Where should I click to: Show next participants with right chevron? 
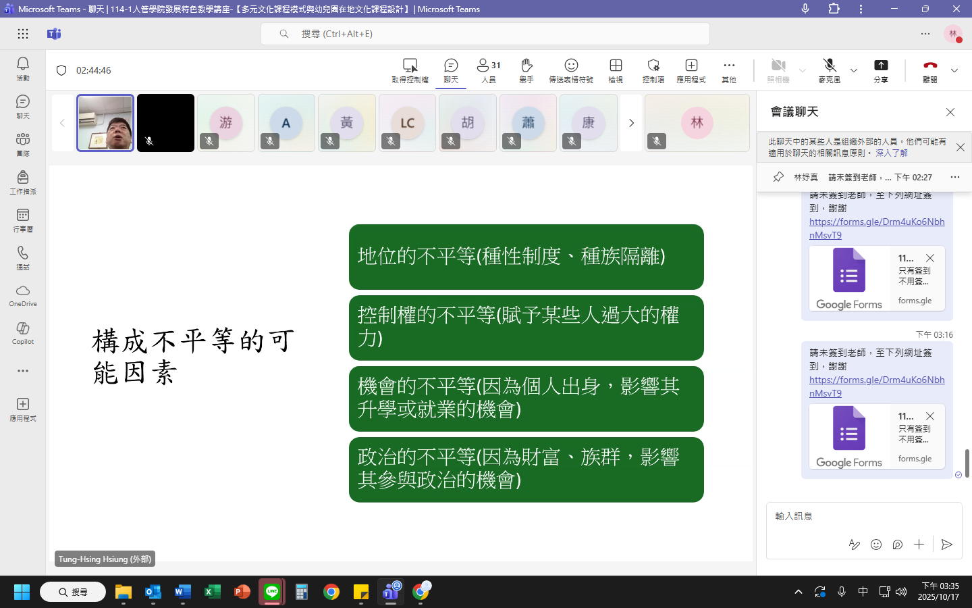click(x=631, y=123)
